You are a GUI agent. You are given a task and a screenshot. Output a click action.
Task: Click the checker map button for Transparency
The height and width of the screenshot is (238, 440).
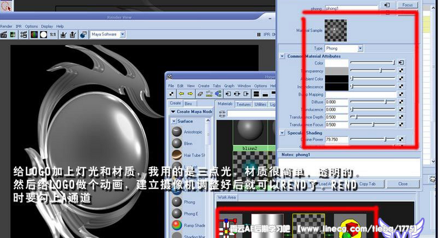coord(401,71)
